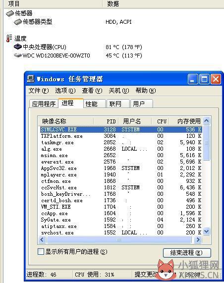The image size is (224, 283).
Task: Maximize the Windows 任务管理器 window
Action: 204,79
